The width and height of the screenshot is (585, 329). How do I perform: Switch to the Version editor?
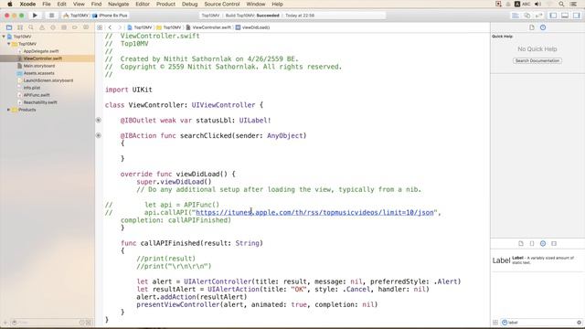(x=539, y=16)
